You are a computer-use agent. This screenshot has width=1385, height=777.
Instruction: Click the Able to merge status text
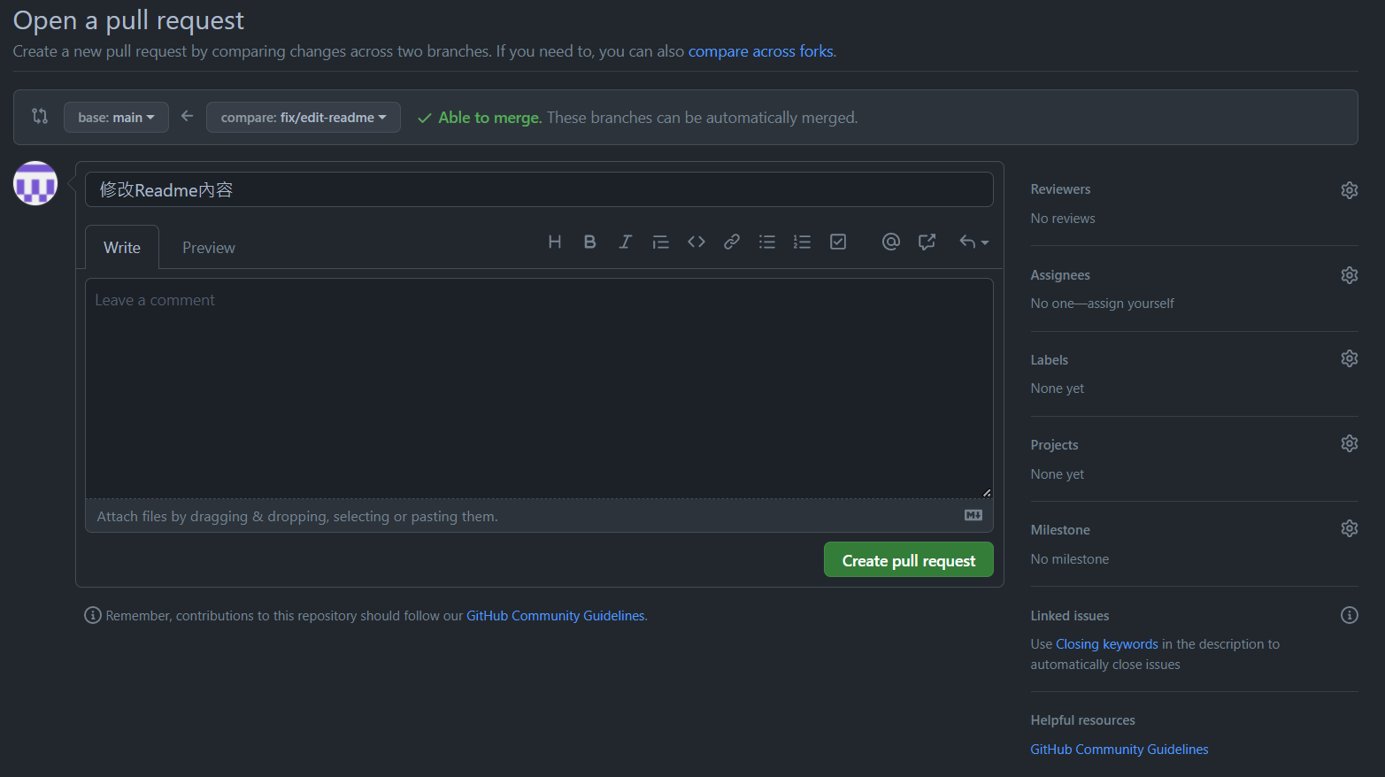pos(489,118)
